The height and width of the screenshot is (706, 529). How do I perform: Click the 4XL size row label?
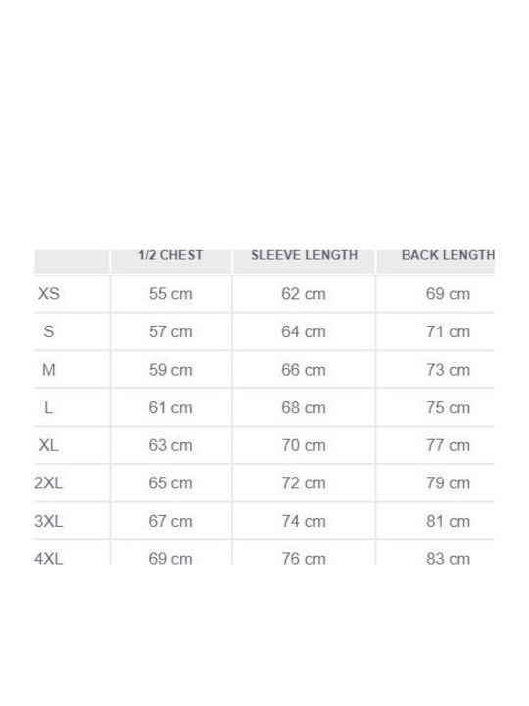tap(49, 559)
